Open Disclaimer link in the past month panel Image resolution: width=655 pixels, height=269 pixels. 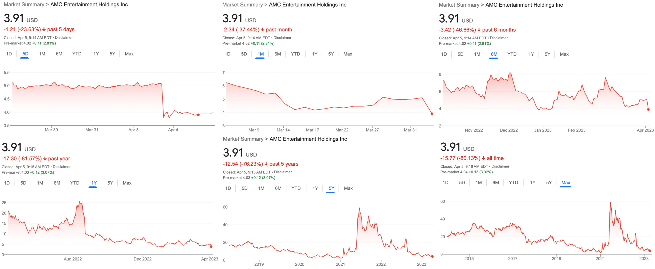point(282,38)
